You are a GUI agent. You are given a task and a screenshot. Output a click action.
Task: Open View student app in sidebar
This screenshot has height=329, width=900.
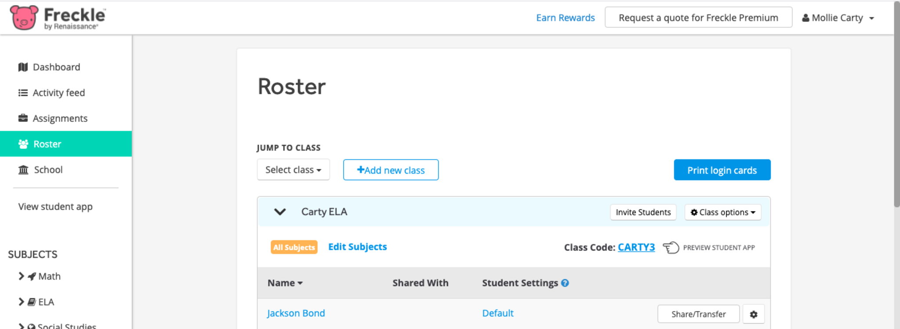(x=55, y=207)
